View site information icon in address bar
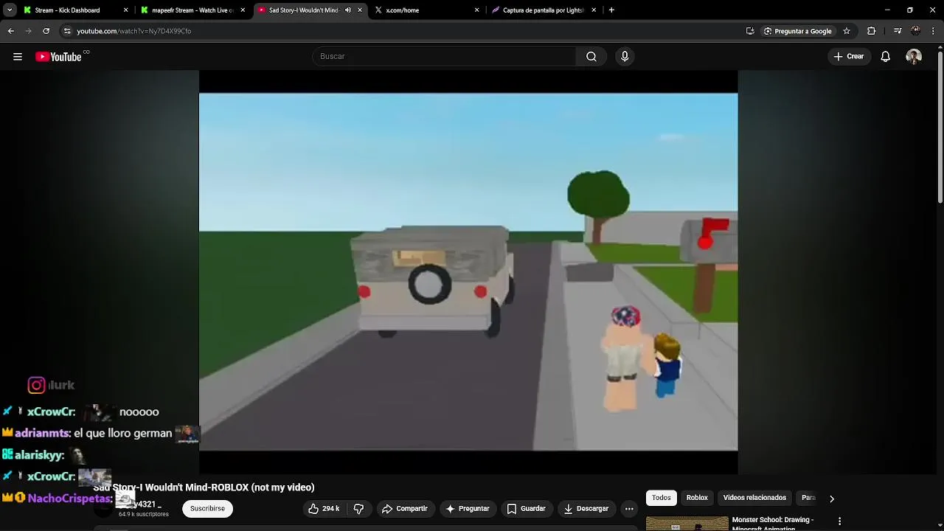This screenshot has height=531, width=944. point(67,31)
